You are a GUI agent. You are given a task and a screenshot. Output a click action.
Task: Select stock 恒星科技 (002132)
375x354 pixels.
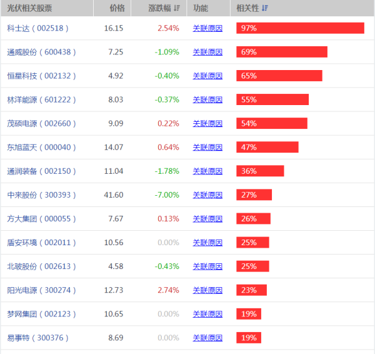[41, 76]
